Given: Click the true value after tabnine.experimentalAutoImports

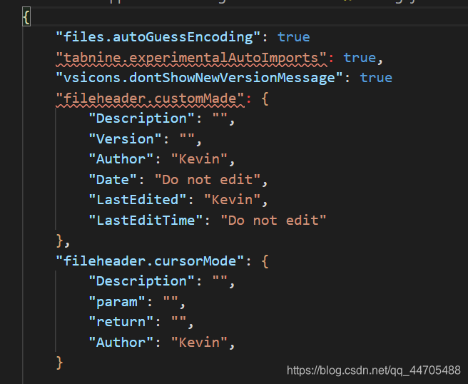Looking at the screenshot, I should tap(360, 58).
